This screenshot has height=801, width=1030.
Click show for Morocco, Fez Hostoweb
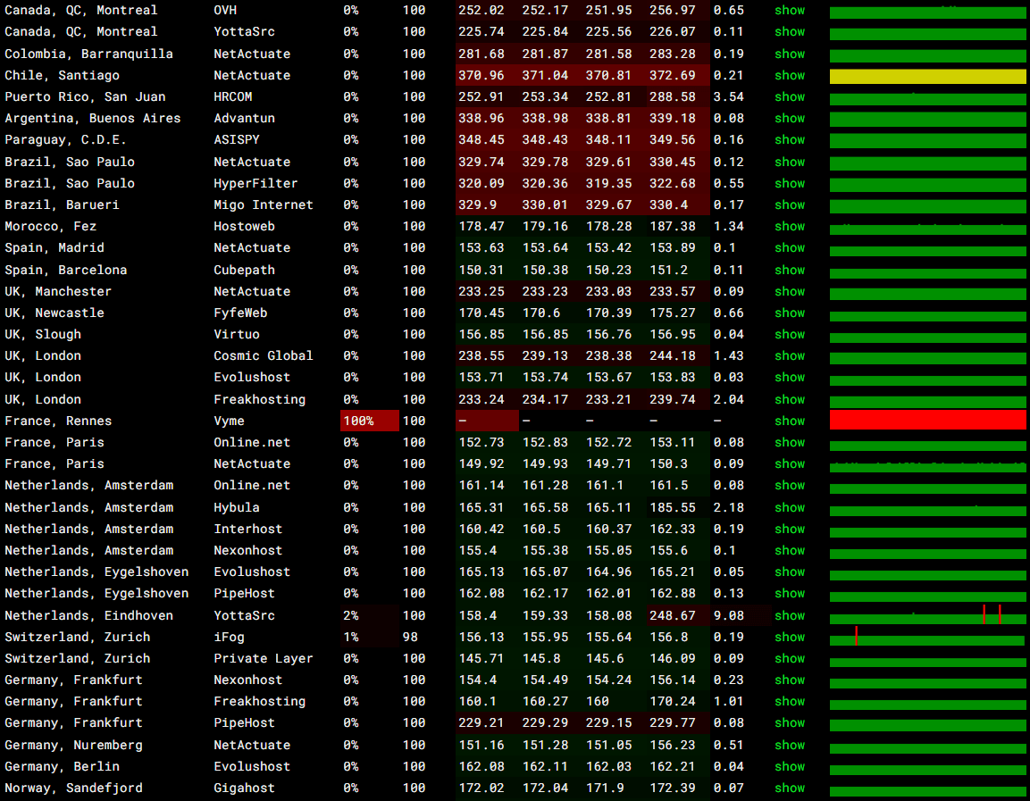[789, 227]
